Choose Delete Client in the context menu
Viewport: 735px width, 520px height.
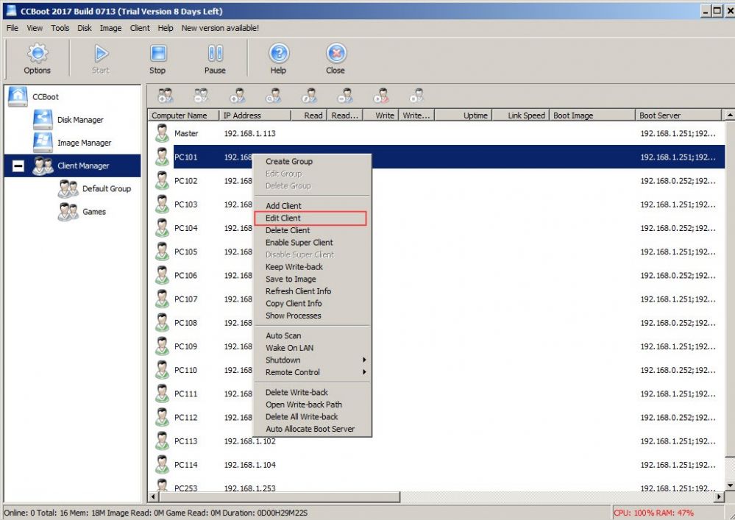312,230
